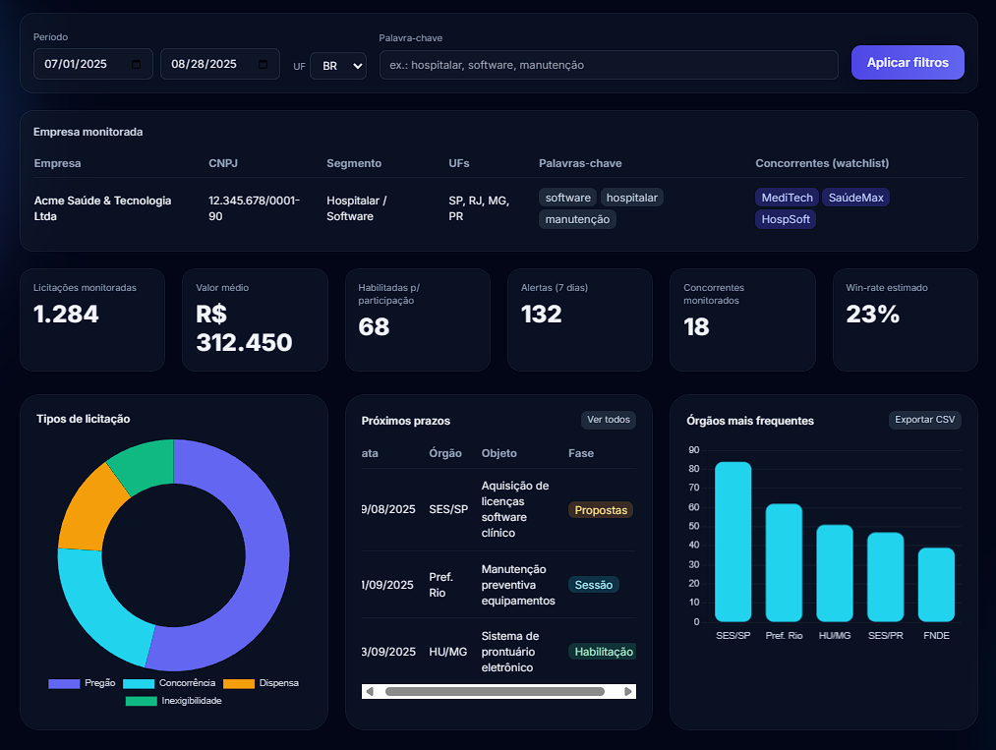Click left arrow of horizontal table scrollbar
Viewport: 996px width, 750px height.
tap(370, 692)
